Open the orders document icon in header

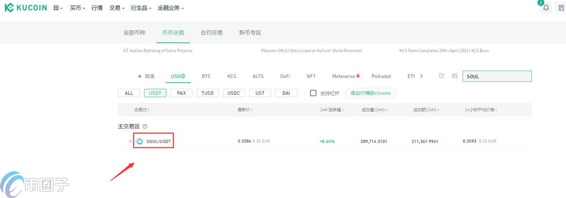(x=561, y=8)
